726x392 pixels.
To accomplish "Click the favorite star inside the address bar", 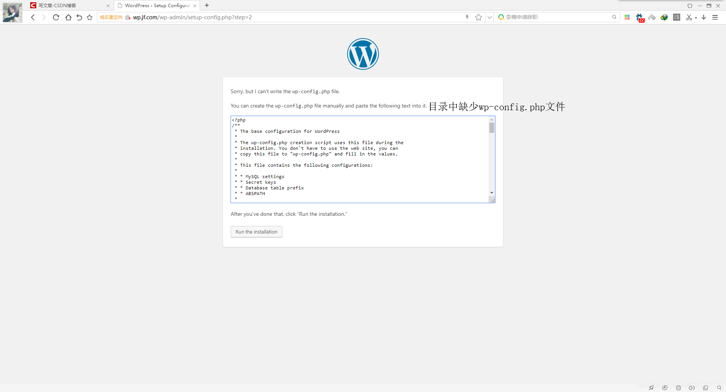I will tap(479, 17).
